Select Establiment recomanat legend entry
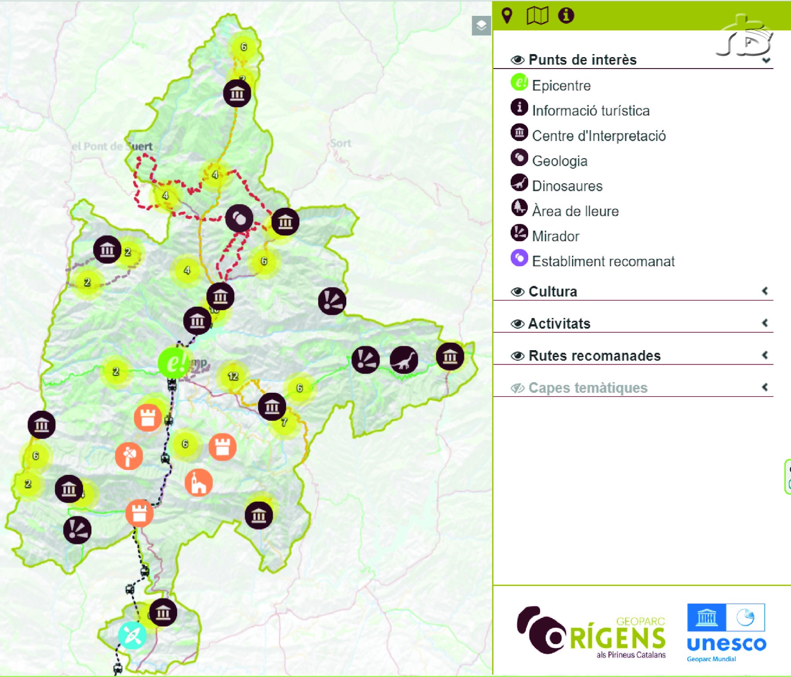This screenshot has width=791, height=677. click(603, 261)
